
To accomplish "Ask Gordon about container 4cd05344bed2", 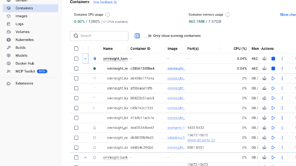I will tap(264, 128).
